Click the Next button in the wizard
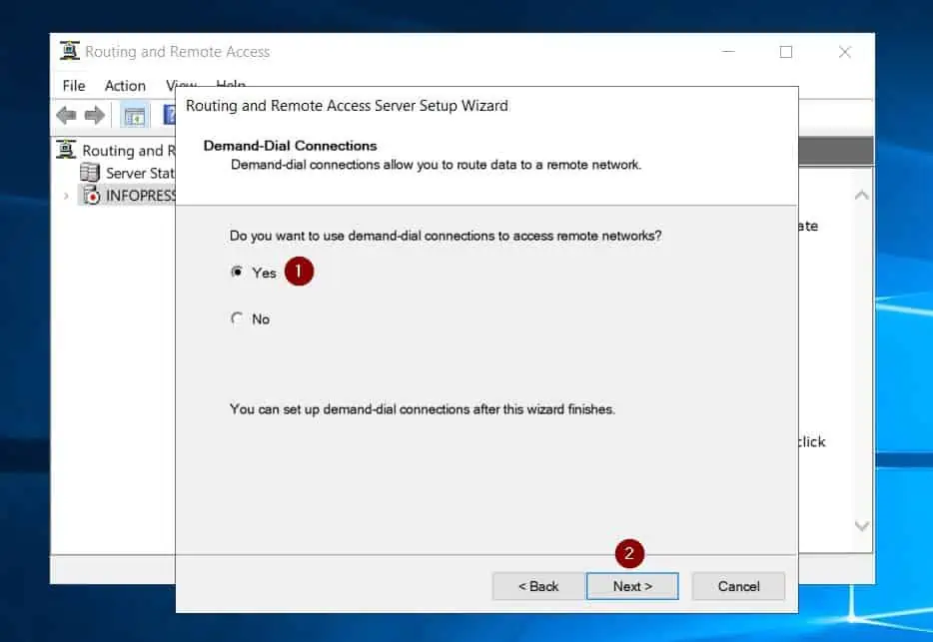 pos(632,586)
